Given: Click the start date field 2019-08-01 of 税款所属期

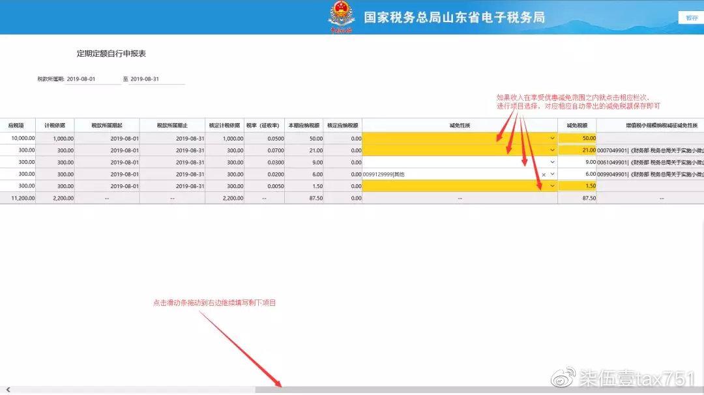Looking at the screenshot, I should 93,79.
